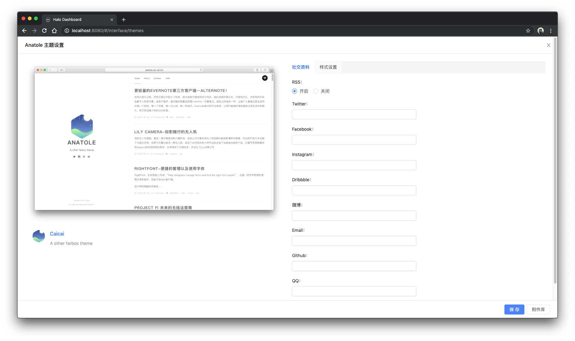Click the share icon in the preview browser toolbar

(257, 70)
